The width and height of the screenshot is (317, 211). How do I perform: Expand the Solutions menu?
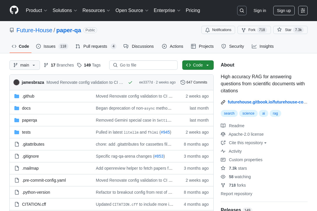coord(65,11)
